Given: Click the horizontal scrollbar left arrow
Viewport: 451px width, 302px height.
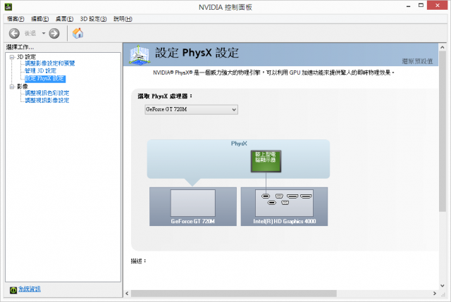Looking at the screenshot, I should tap(127, 294).
